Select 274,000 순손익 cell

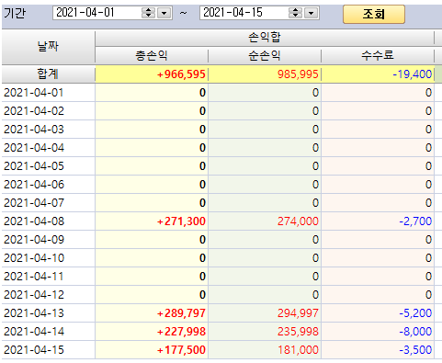pos(265,221)
